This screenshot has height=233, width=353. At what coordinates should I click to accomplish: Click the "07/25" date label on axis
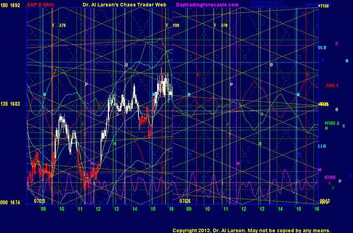pos(40,201)
